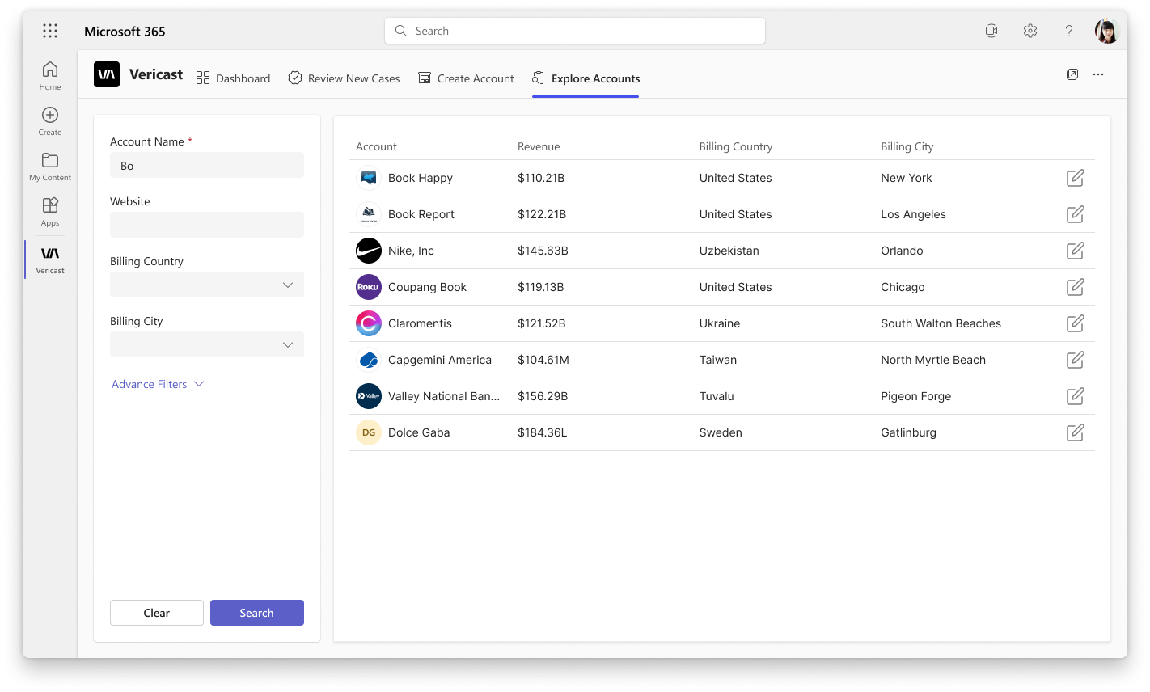Image resolution: width=1150 pixels, height=692 pixels.
Task: Click the $145.63B revenue value
Action: tap(543, 251)
